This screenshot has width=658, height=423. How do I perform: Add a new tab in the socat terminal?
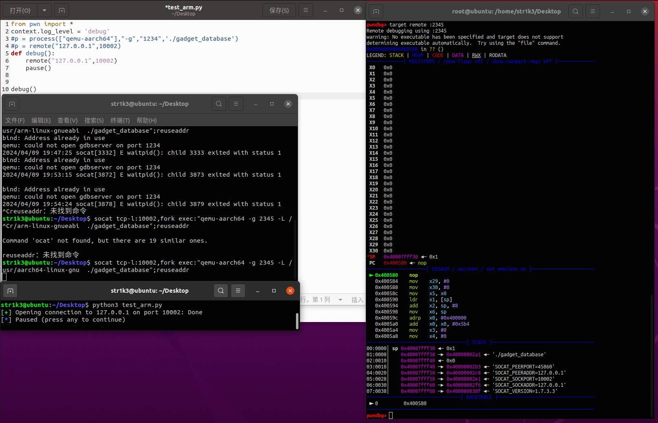point(12,104)
